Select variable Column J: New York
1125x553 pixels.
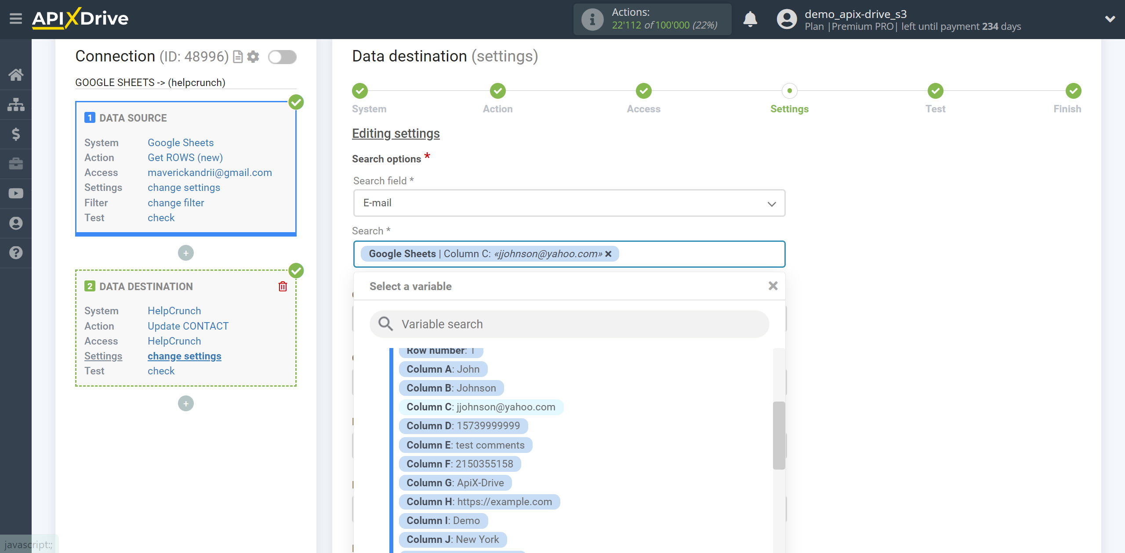pos(453,539)
